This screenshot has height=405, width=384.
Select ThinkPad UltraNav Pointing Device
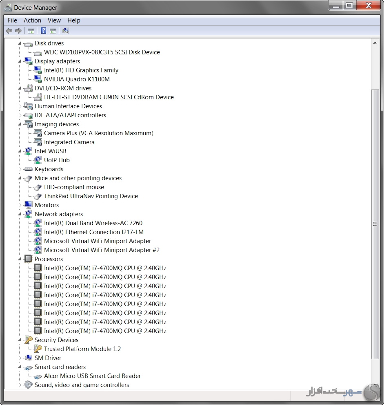pyautogui.click(x=91, y=196)
